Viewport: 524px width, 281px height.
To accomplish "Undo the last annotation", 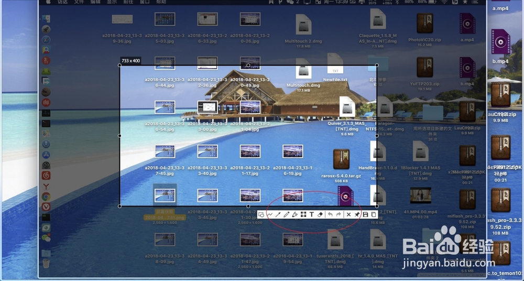I will (x=330, y=215).
